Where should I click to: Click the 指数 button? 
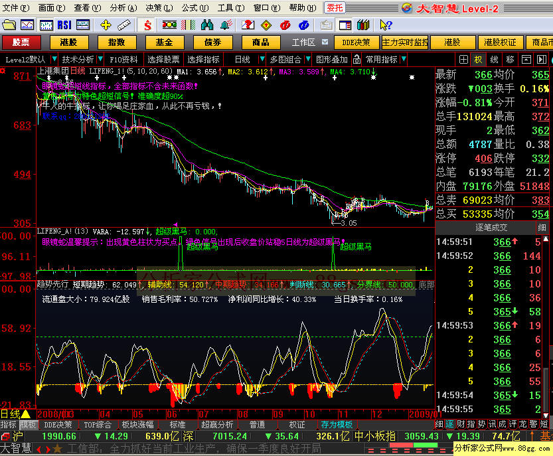(x=117, y=42)
